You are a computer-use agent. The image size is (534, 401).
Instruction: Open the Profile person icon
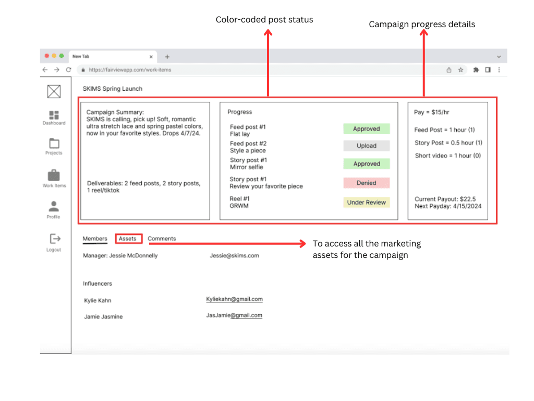click(54, 206)
